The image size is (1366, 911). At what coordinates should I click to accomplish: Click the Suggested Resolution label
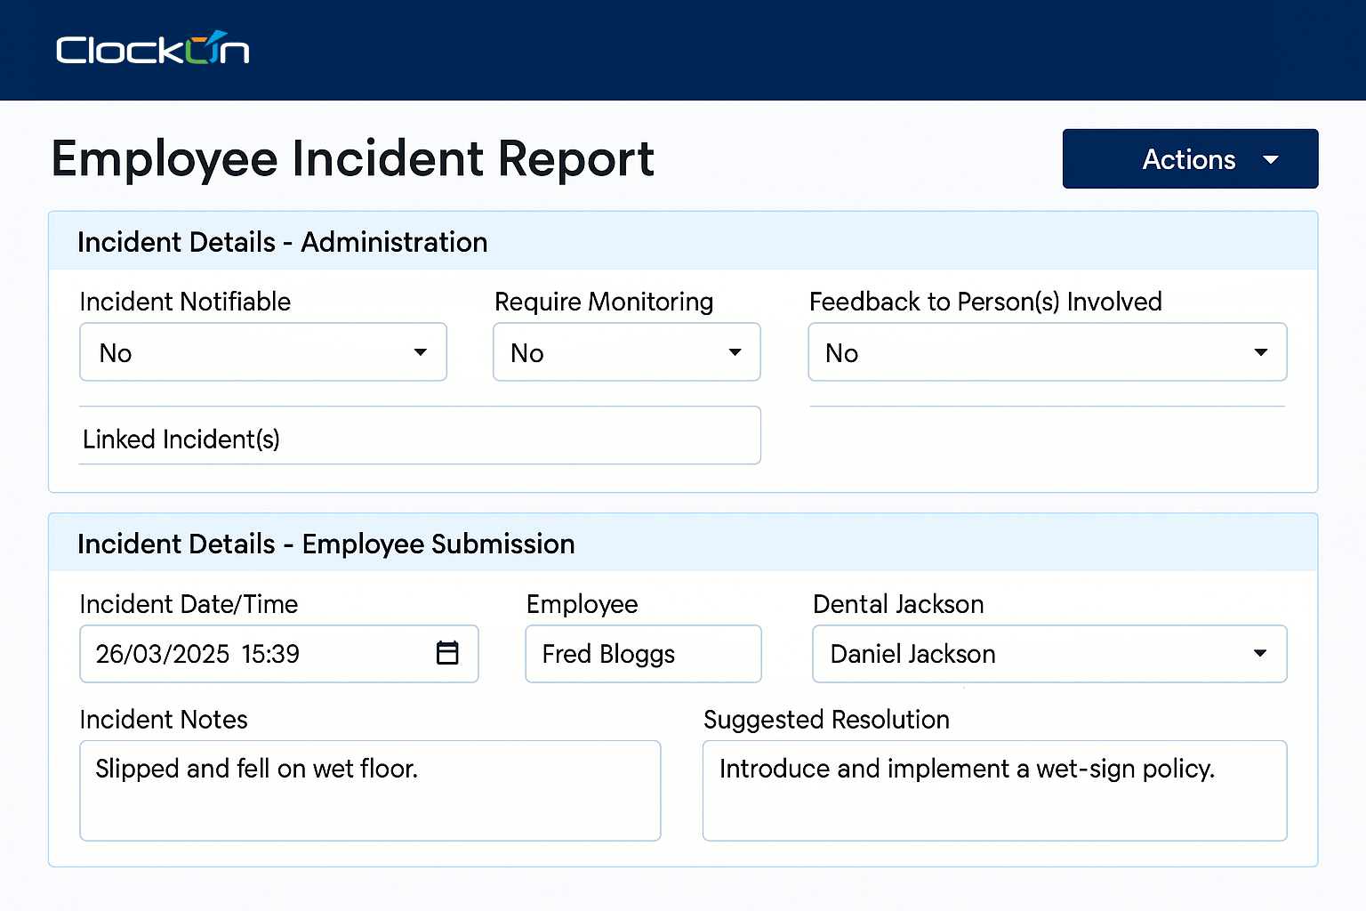click(x=826, y=719)
